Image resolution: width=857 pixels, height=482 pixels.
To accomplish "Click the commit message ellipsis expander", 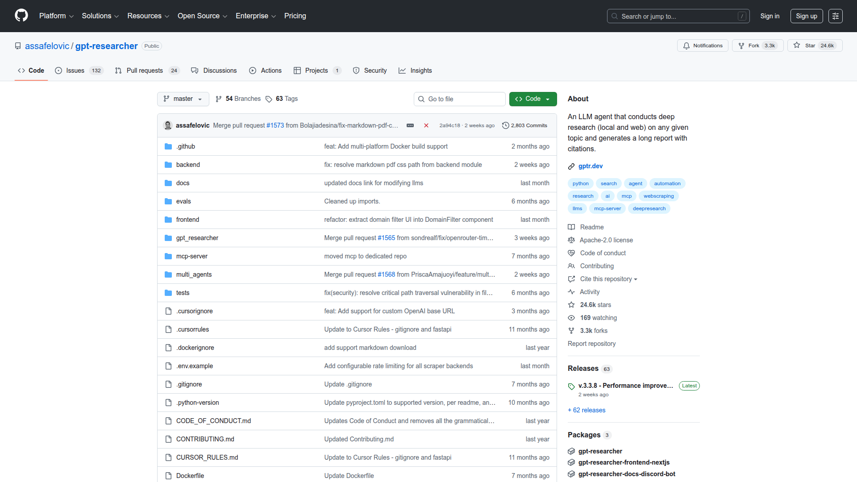I will tap(410, 125).
